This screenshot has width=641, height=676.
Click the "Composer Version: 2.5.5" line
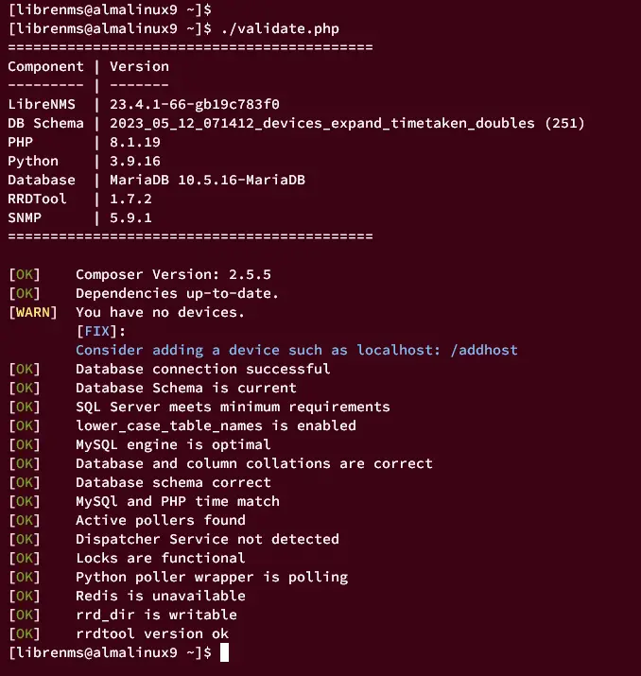tap(173, 274)
